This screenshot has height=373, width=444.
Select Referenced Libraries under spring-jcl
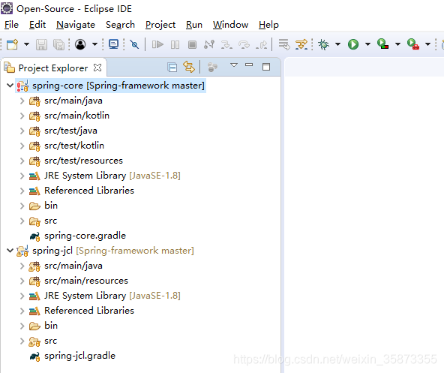click(89, 311)
